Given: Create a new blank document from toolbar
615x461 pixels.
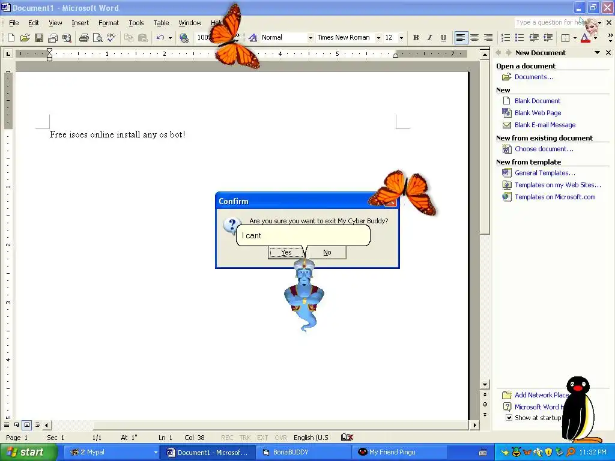Looking at the screenshot, I should point(11,38).
